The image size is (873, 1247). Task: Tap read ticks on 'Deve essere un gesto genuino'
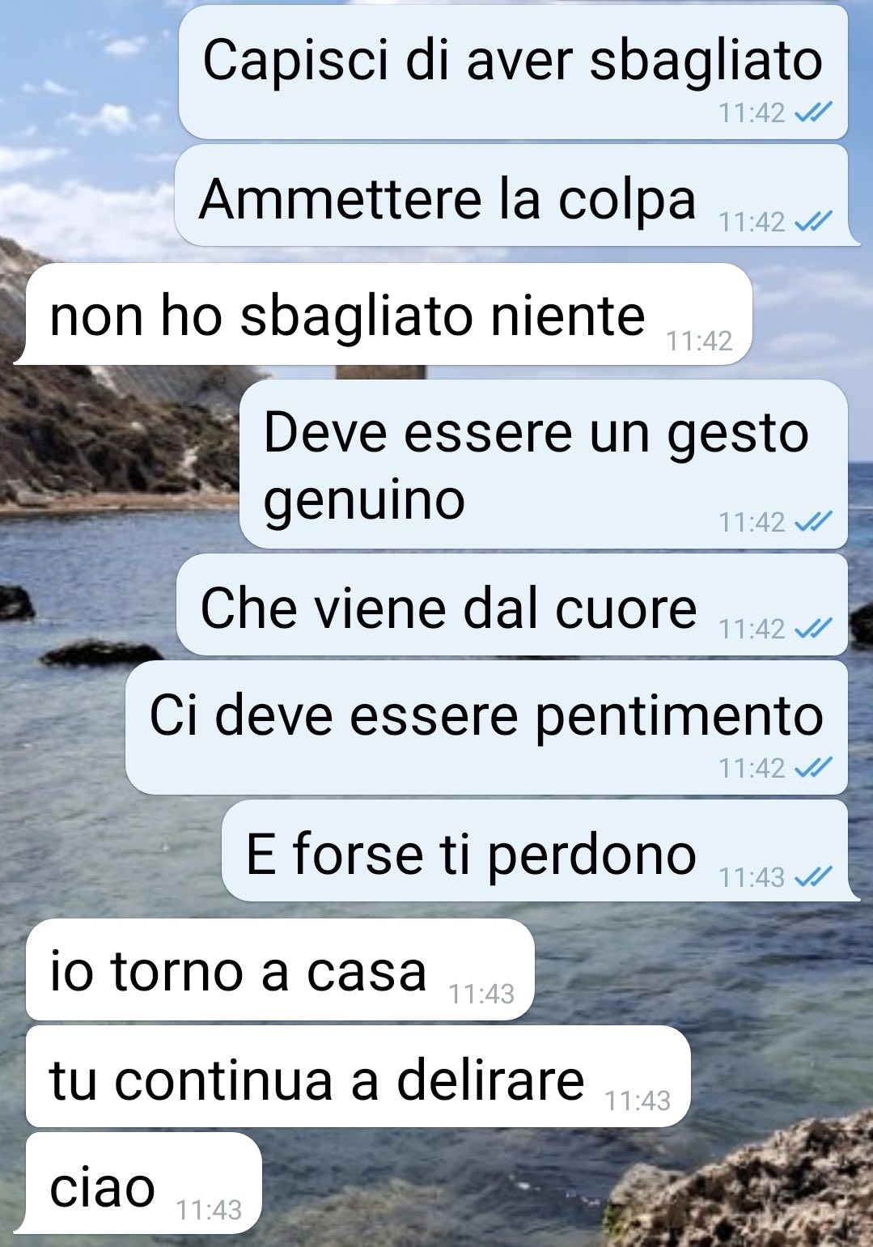(x=813, y=522)
